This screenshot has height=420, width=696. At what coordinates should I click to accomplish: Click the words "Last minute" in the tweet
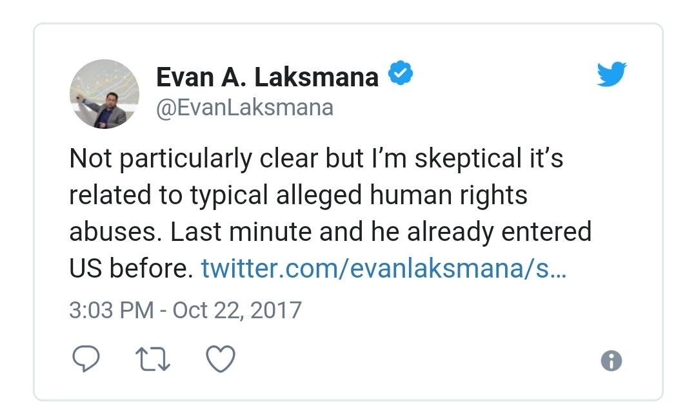pyautogui.click(x=241, y=232)
